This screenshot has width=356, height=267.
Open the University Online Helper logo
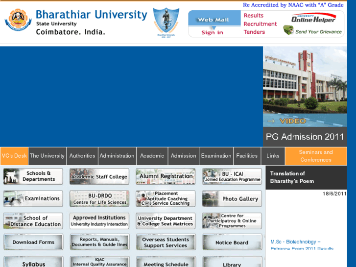[x=313, y=18]
